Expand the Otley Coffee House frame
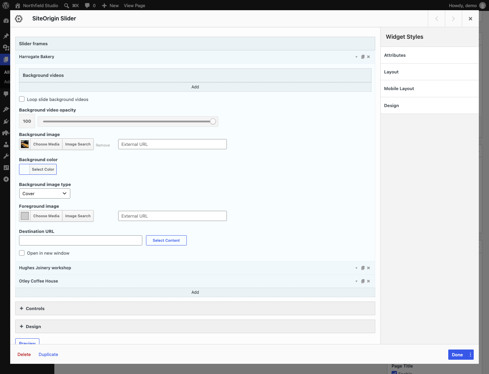This screenshot has height=374, width=489. pyautogui.click(x=356, y=281)
